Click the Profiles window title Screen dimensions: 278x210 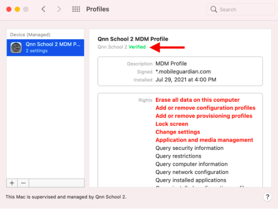tap(98, 9)
